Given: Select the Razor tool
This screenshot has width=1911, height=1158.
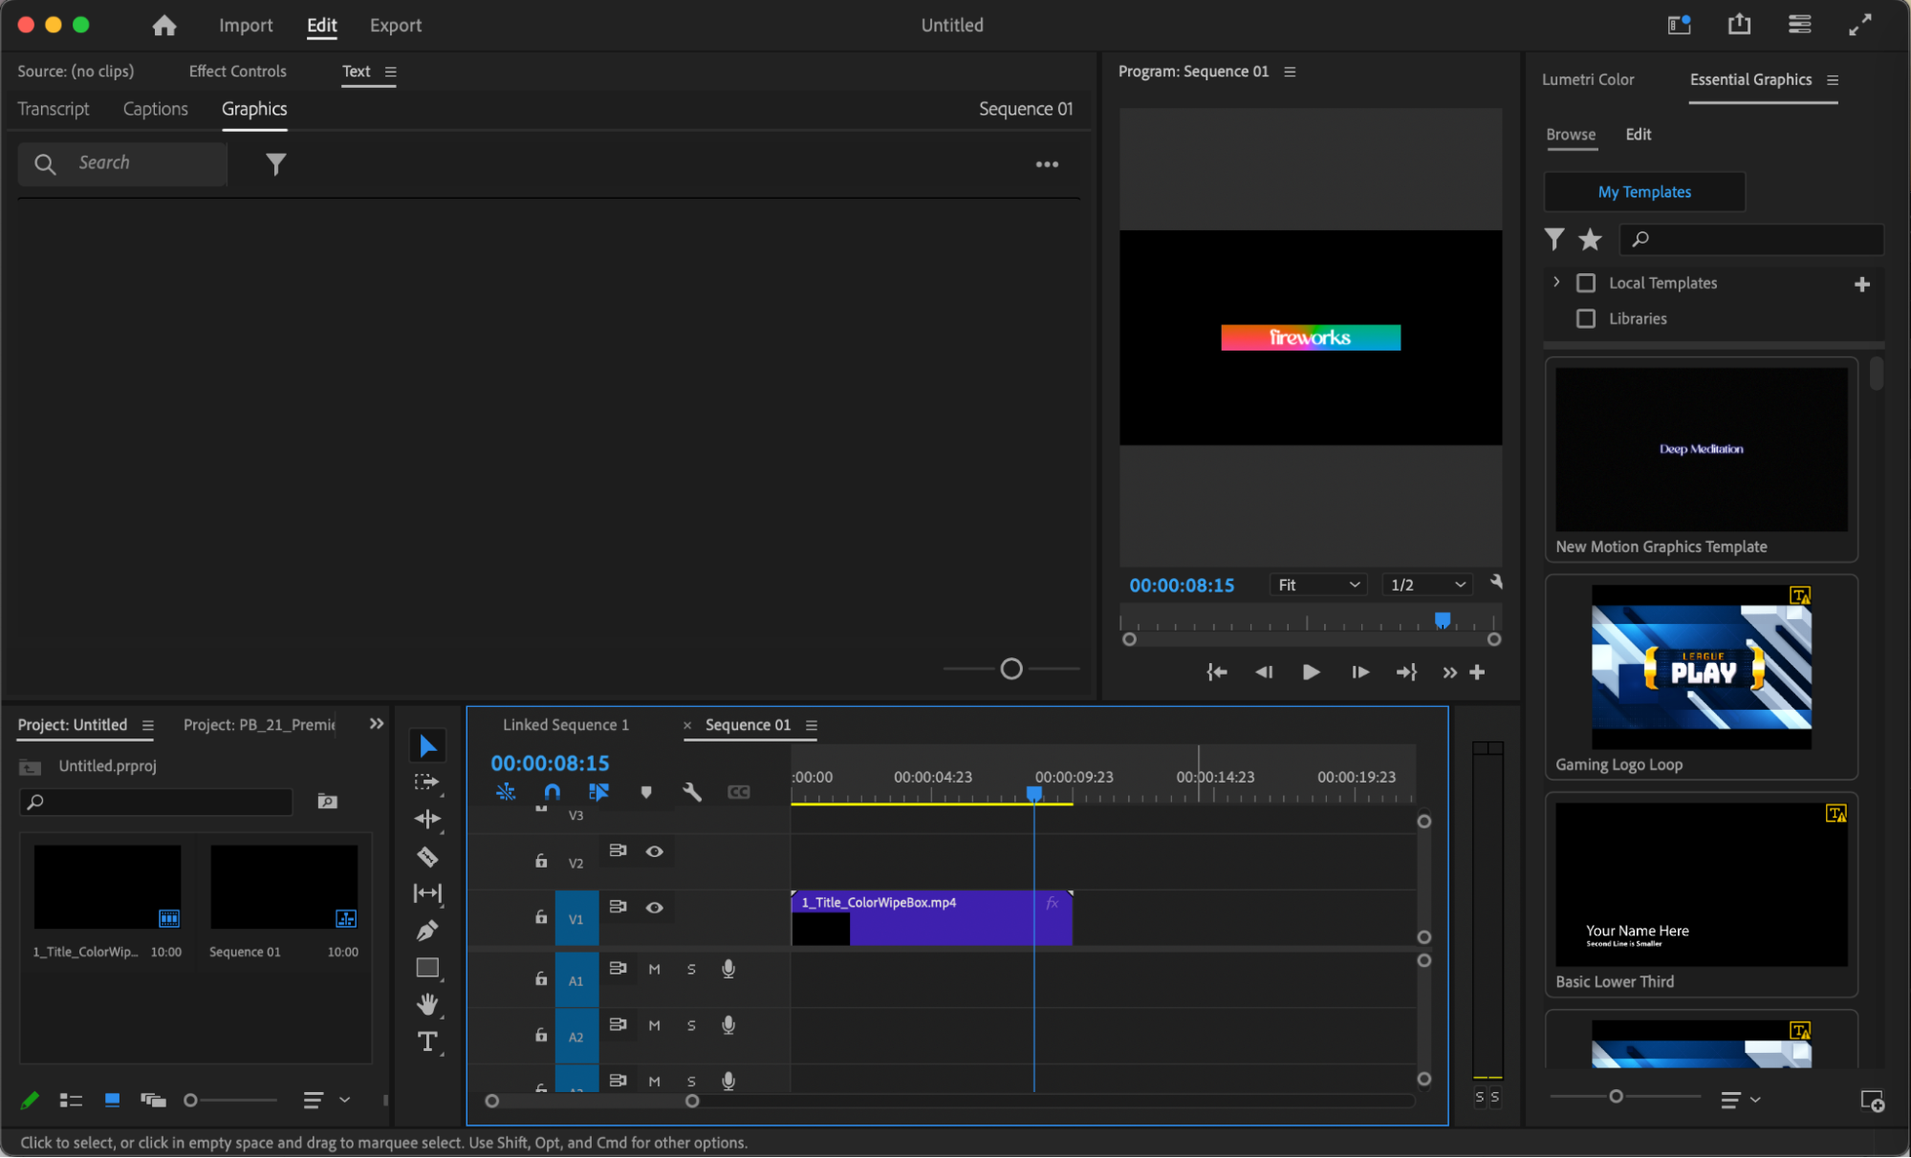Looking at the screenshot, I should click(427, 857).
